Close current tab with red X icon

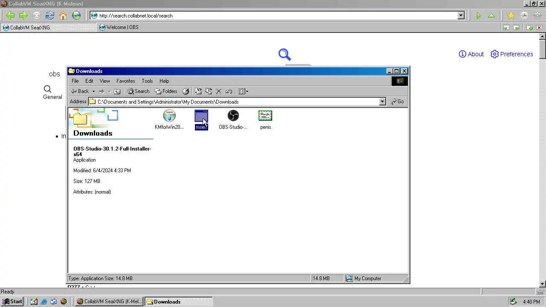pyautogui.click(x=539, y=27)
